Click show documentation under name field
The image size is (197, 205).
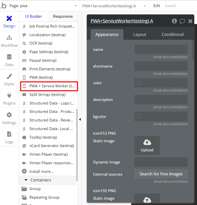pos(170,57)
